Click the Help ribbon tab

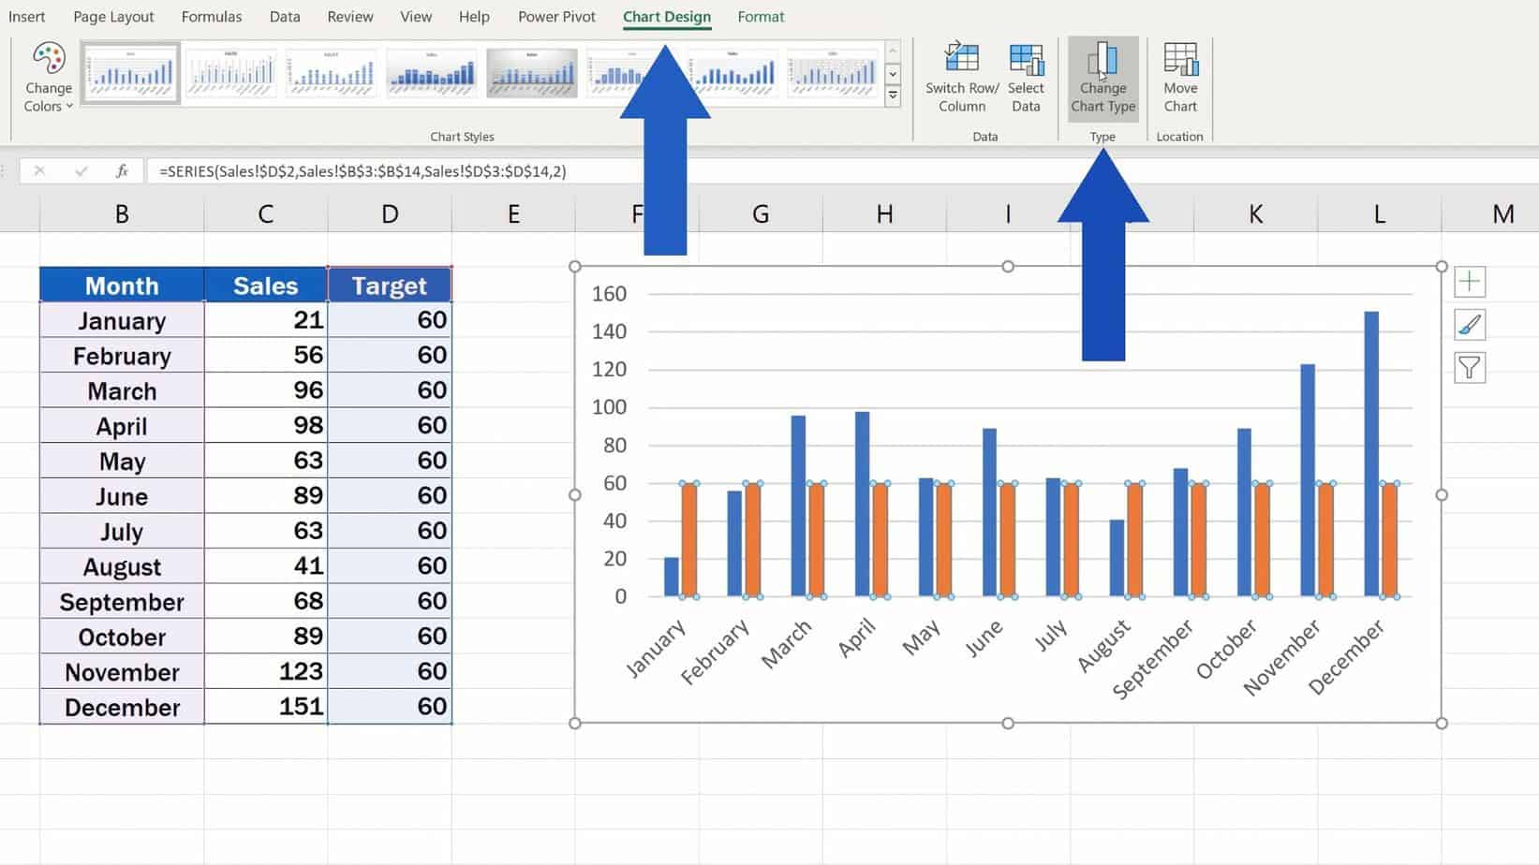click(474, 16)
